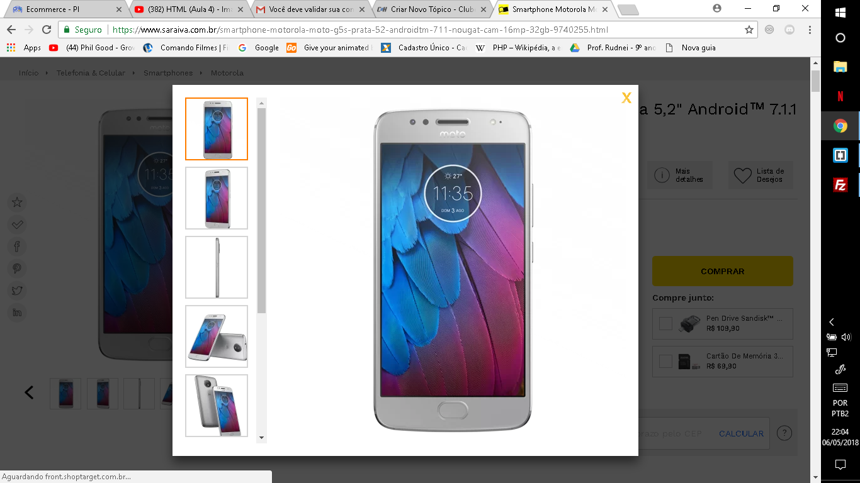Share on Facebook using the left sidebar icon

pyautogui.click(x=17, y=247)
